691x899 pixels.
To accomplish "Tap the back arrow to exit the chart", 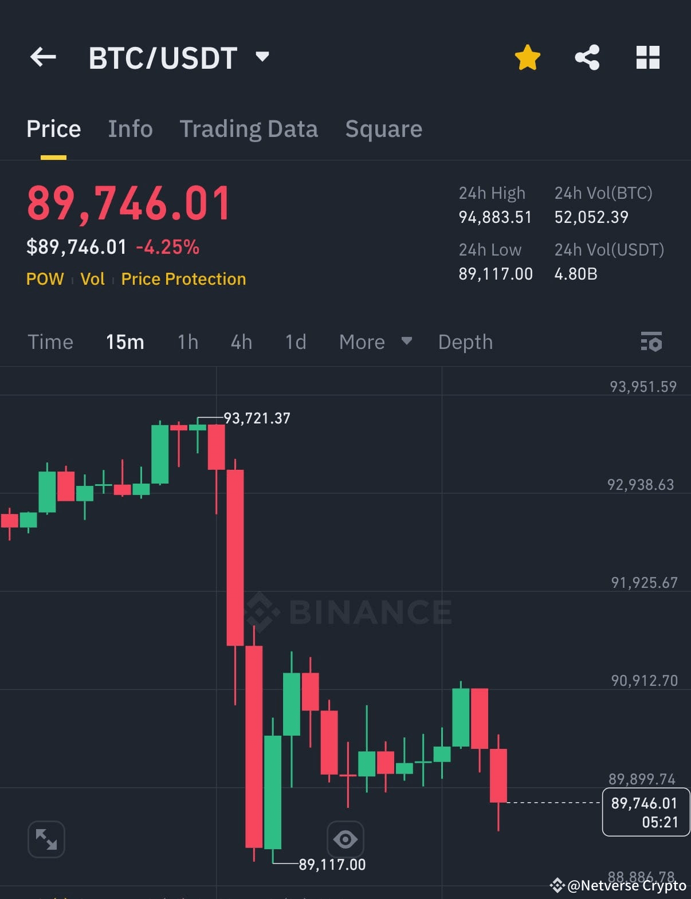I will (43, 57).
